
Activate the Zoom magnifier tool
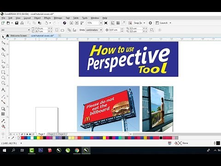[3, 54]
